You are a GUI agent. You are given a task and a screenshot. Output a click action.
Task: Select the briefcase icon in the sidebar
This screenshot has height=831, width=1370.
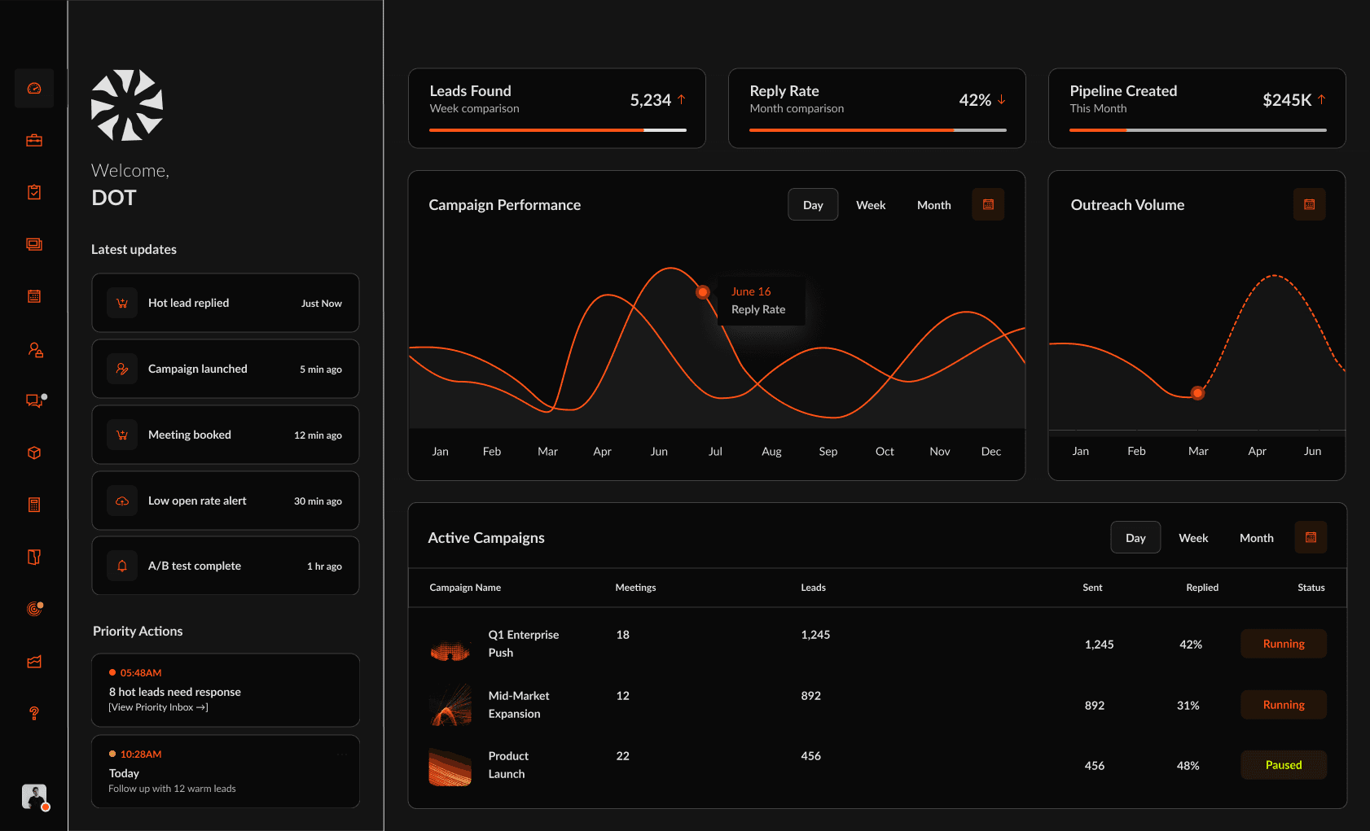(33, 139)
